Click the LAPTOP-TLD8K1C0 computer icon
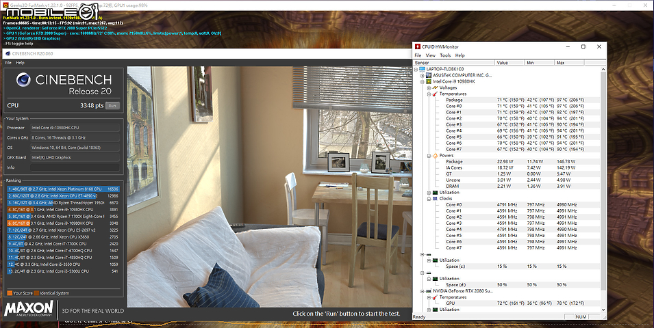This screenshot has height=328, width=654. [422, 69]
